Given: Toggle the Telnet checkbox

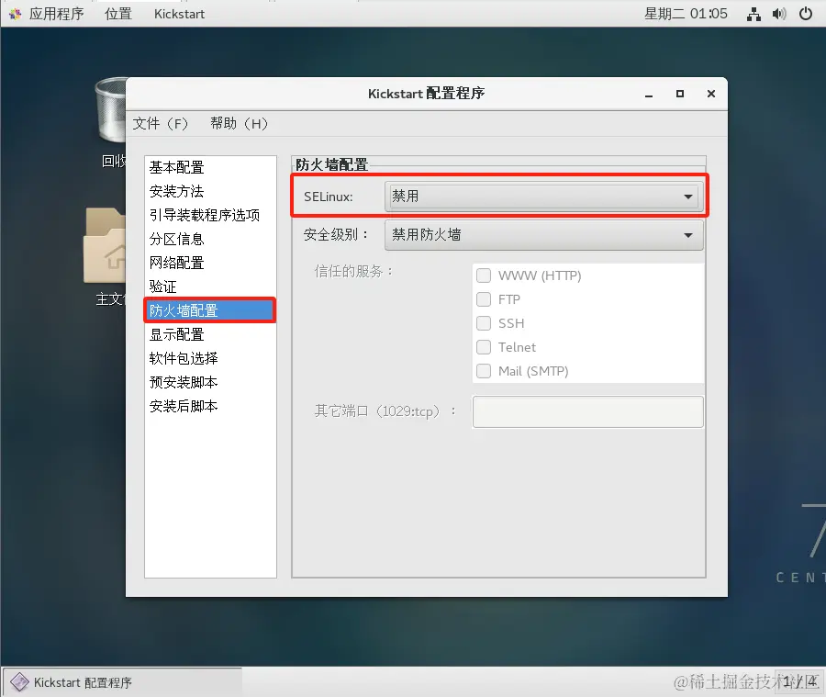Looking at the screenshot, I should coord(484,347).
